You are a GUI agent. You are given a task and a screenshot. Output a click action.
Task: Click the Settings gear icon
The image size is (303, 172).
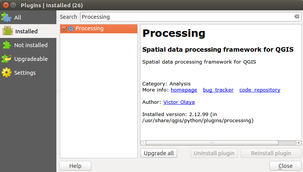point(7,73)
